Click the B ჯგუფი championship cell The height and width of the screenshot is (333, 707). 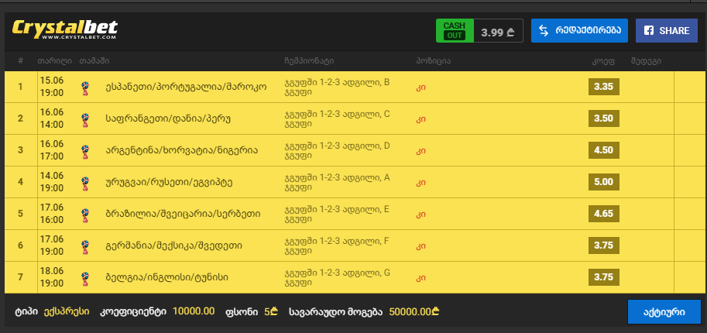[x=337, y=87]
